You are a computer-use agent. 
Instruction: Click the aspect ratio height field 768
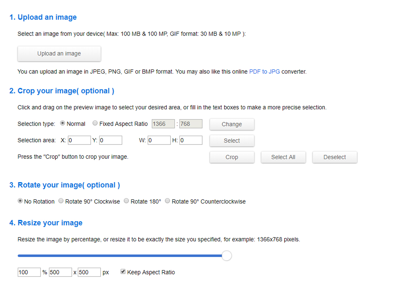(191, 124)
